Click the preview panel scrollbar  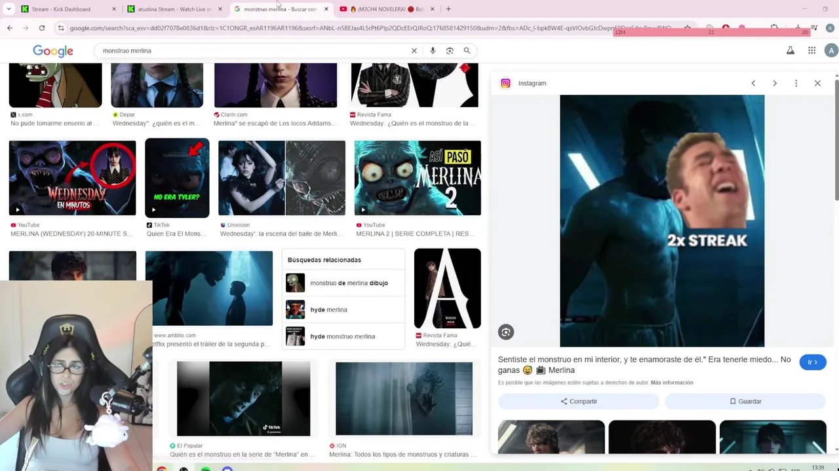[x=836, y=141]
